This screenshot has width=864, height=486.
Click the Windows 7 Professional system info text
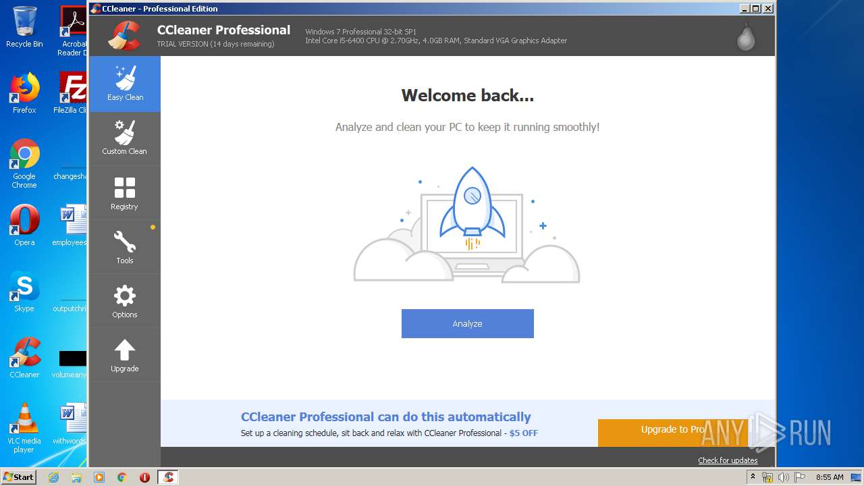(360, 32)
